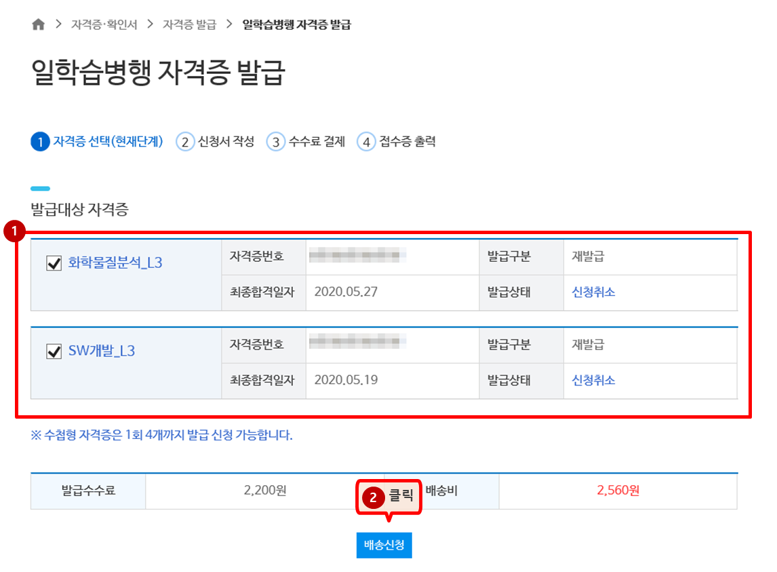Select the date 2020.05.19
The width and height of the screenshot is (777, 572).
(x=346, y=380)
